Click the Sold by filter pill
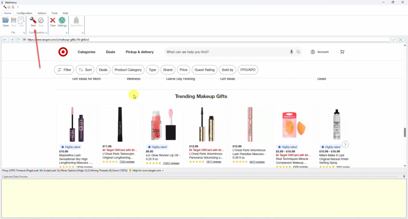 pos(228,70)
